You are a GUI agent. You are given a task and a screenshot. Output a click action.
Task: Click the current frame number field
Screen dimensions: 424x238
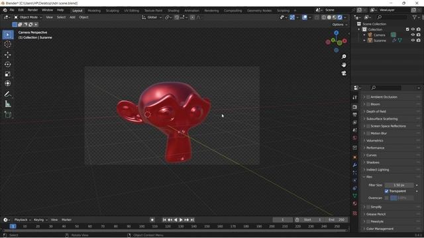coord(283,220)
